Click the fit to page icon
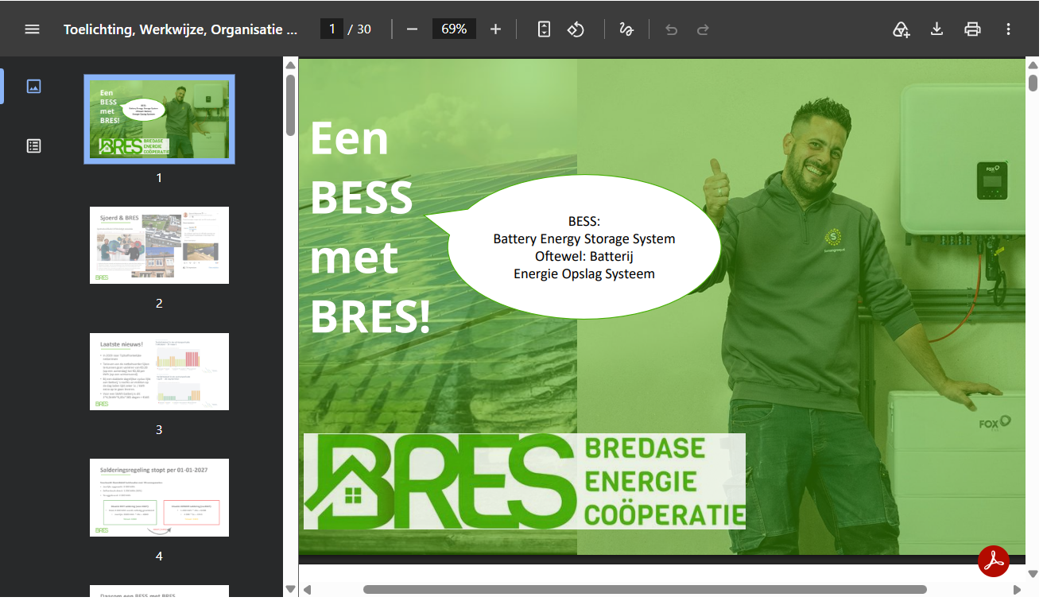Viewport: 1043px width, 601px height. pyautogui.click(x=544, y=29)
